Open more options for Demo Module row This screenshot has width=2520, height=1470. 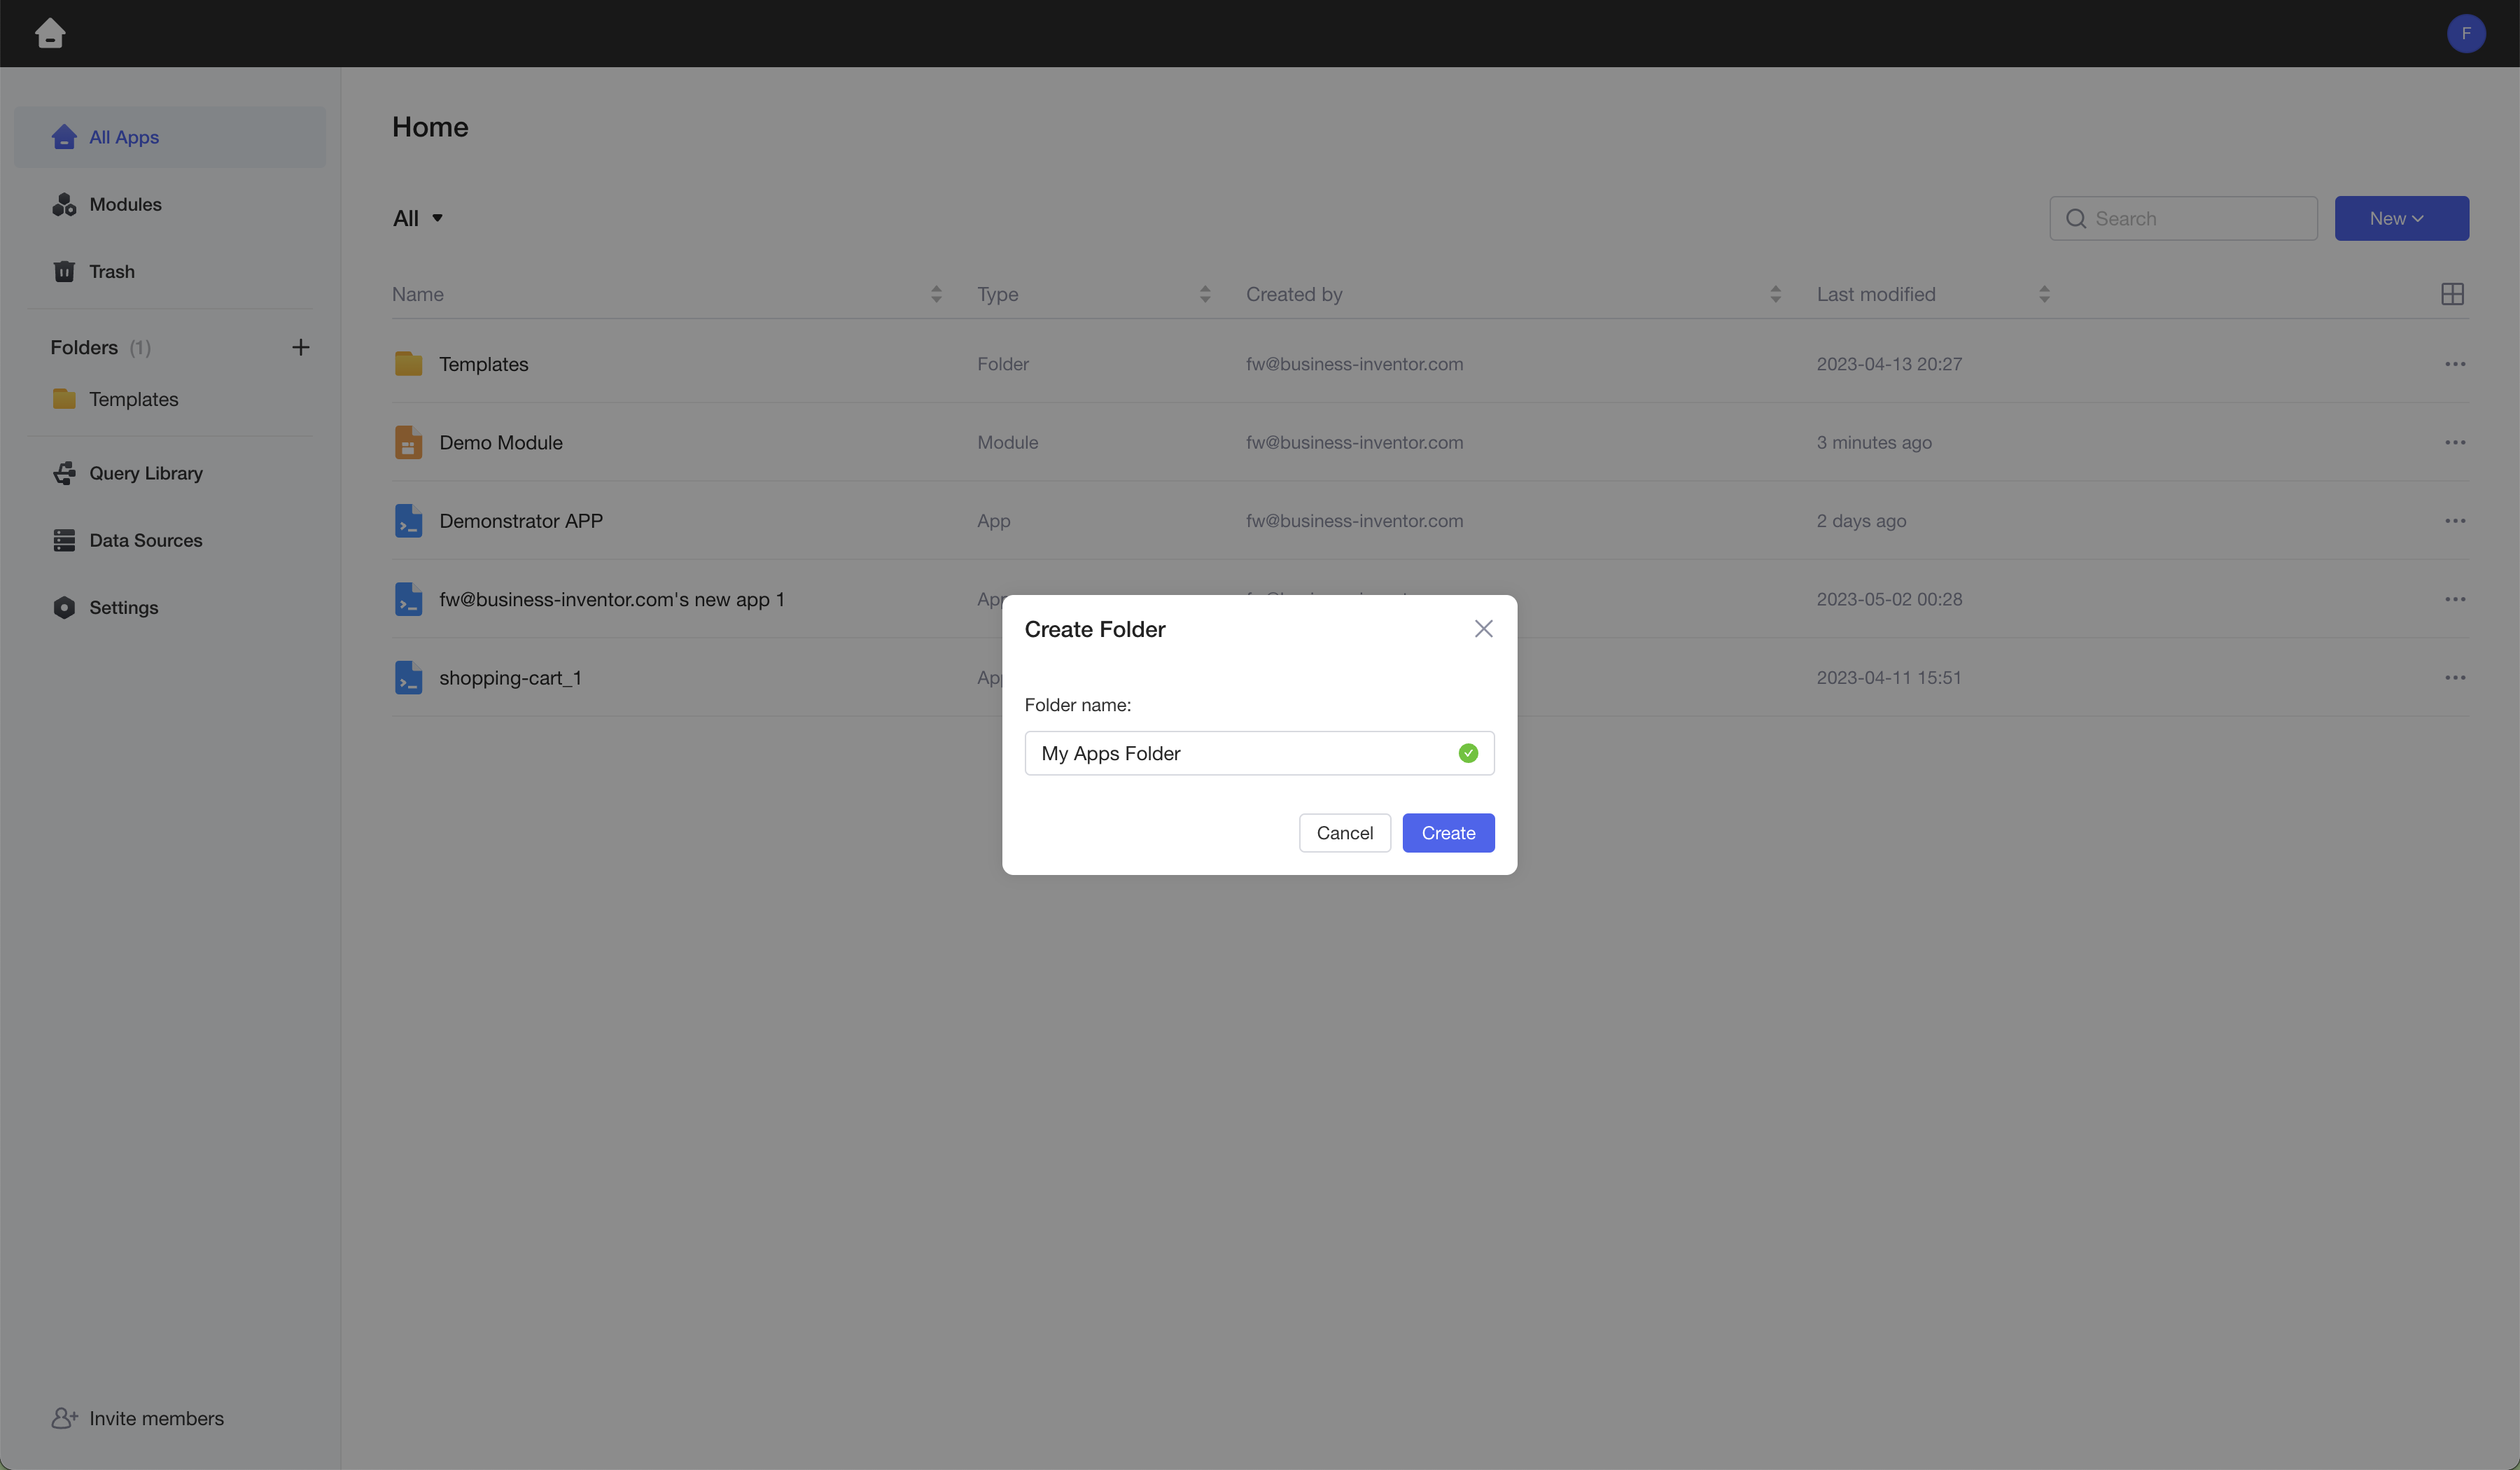click(x=2455, y=442)
